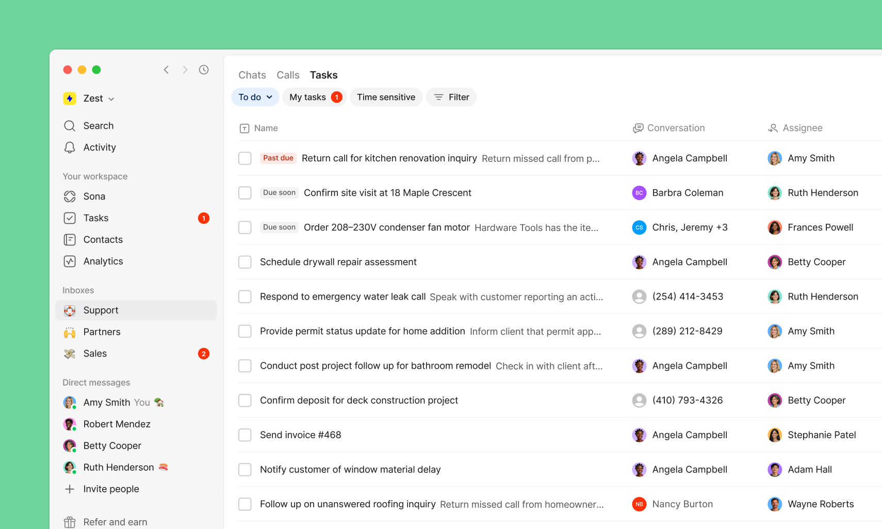Viewport: 882px width, 529px height.
Task: Open Robert Mendez direct message
Action: pyautogui.click(x=117, y=424)
